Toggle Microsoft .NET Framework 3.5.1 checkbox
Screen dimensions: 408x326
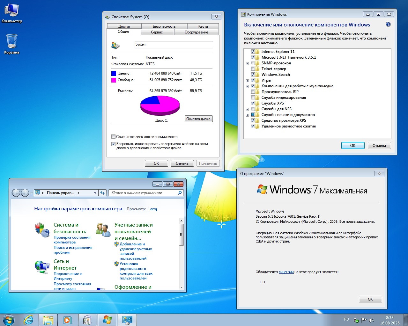click(253, 57)
